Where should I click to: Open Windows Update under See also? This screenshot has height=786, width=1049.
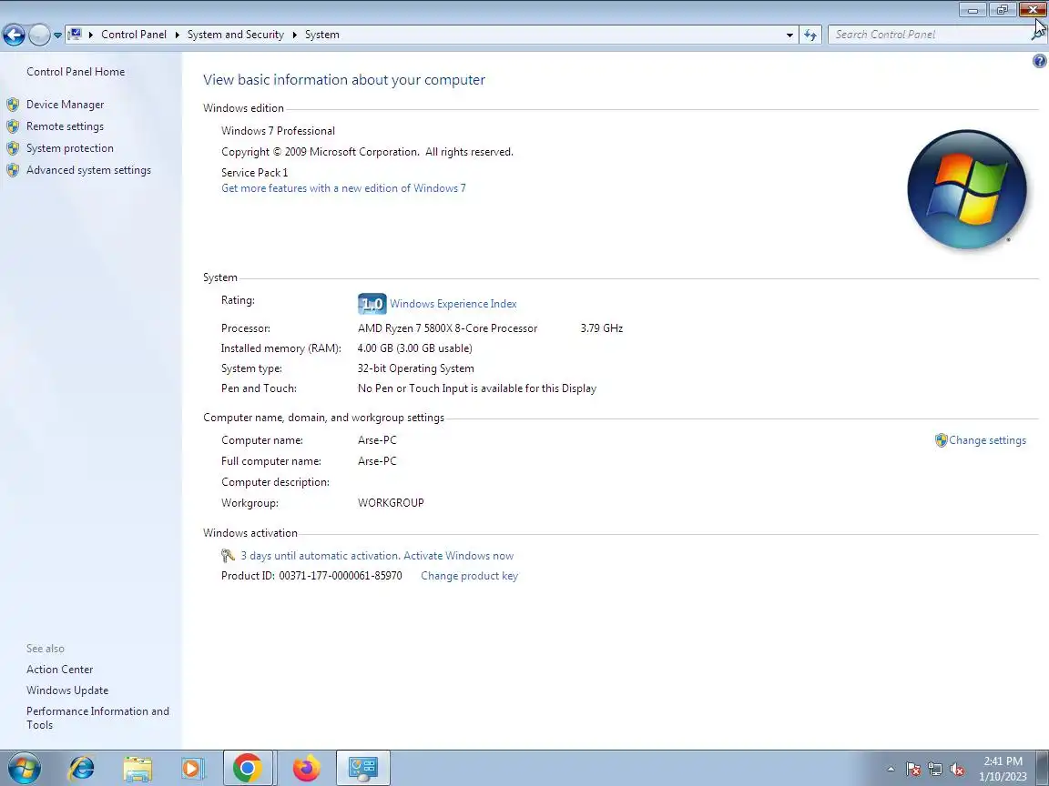[66, 690]
